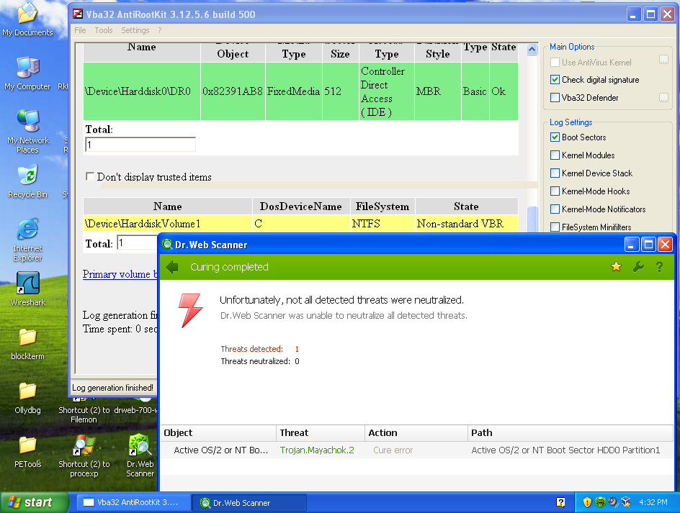Viewport: 680px width, 513px height.
Task: Click the Cure error action cell
Action: tap(393, 450)
